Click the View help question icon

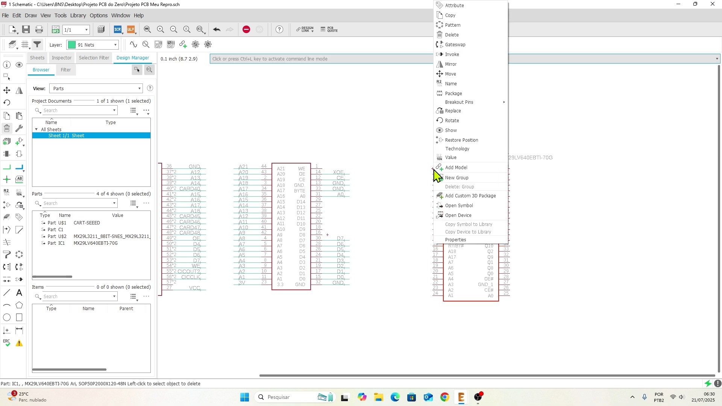click(150, 88)
